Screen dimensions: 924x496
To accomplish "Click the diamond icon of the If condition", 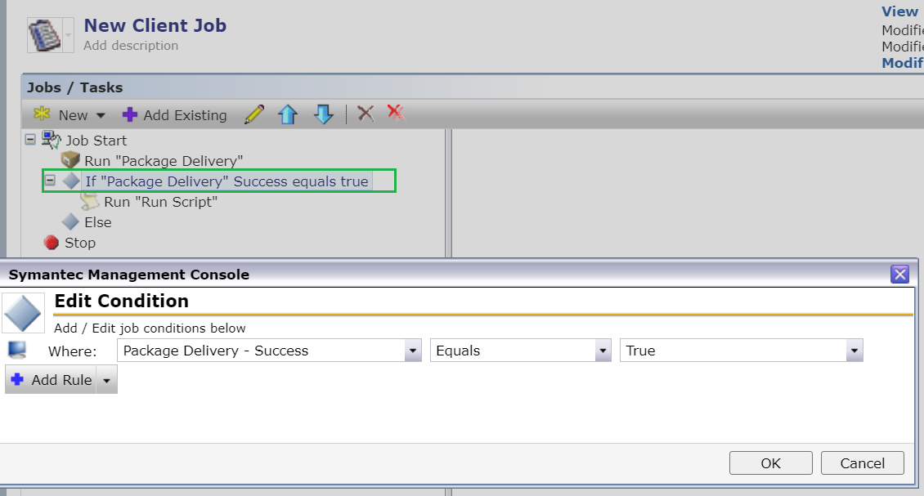I will (x=71, y=181).
